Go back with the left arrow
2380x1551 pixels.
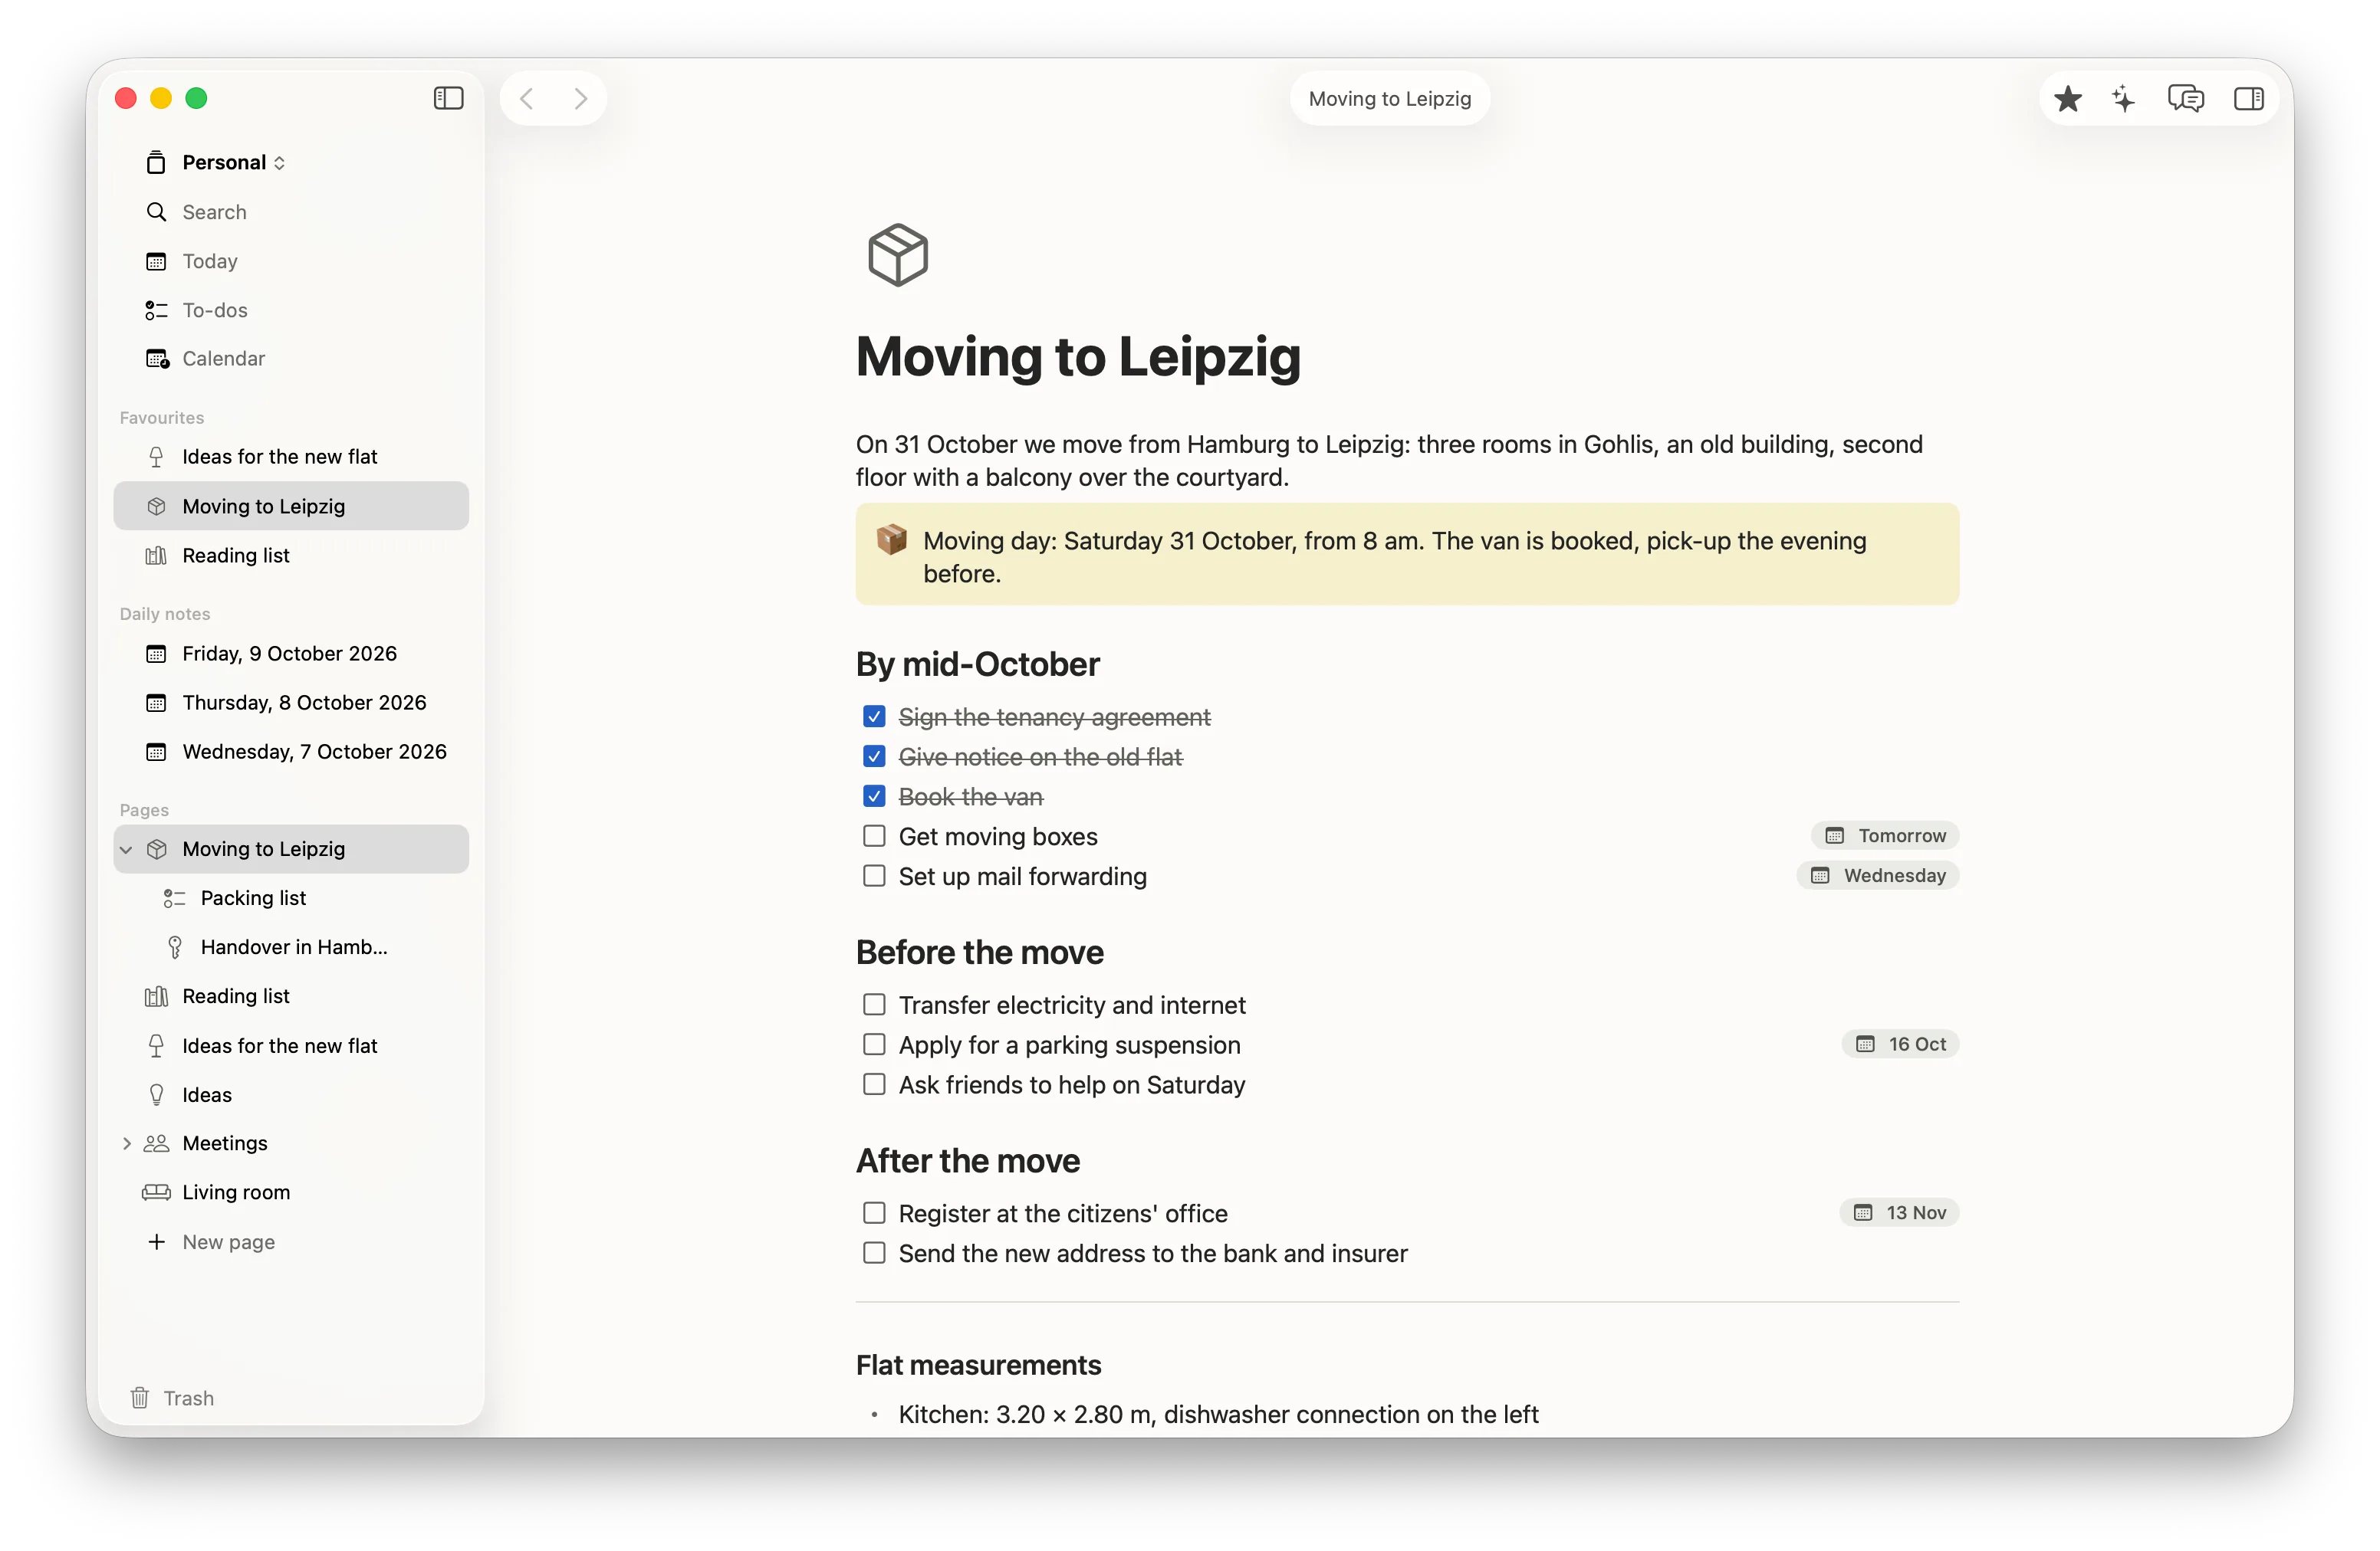coord(527,98)
